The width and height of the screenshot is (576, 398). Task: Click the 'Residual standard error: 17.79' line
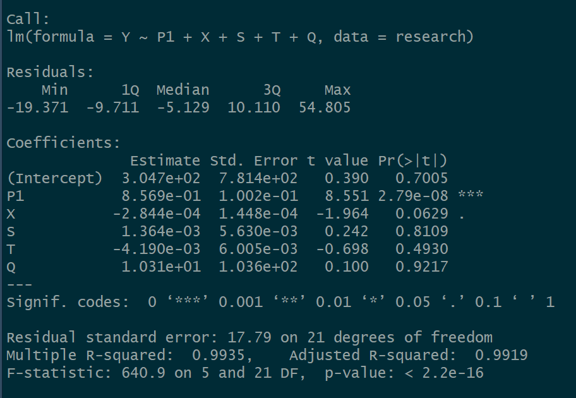pos(249,337)
